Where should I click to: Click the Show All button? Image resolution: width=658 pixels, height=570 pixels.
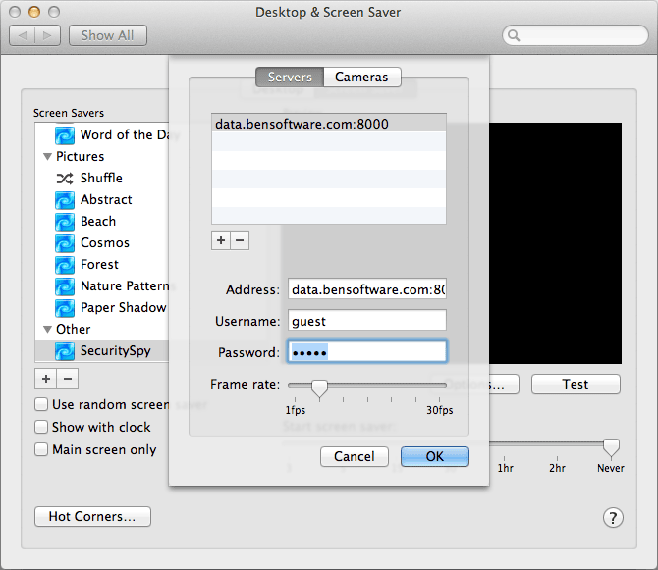[108, 35]
